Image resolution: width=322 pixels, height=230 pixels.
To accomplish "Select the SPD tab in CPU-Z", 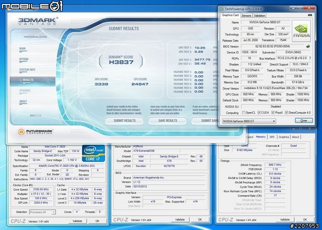I will (272, 137).
